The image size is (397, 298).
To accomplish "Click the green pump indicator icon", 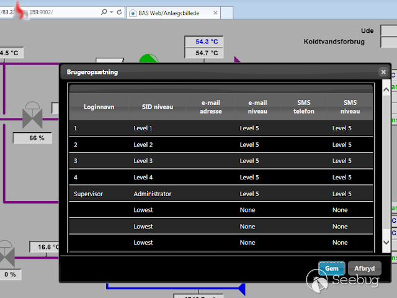I will tap(149, 58).
